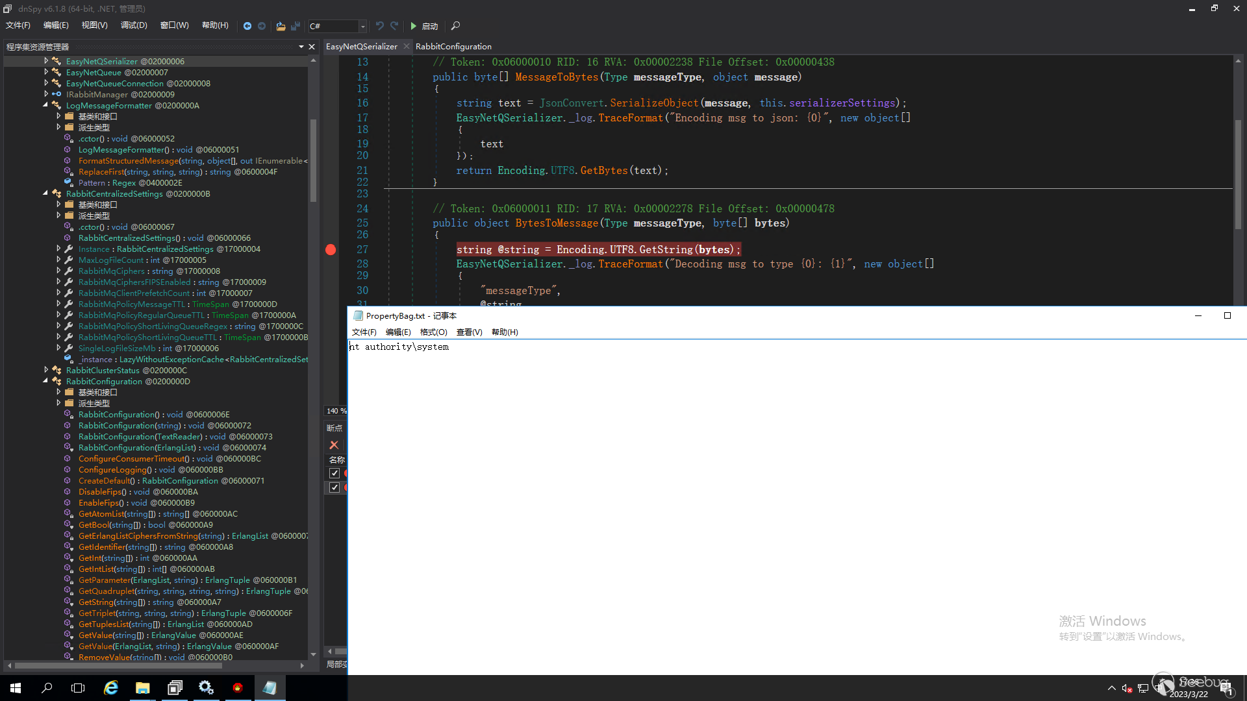1247x701 pixels.
Task: Click the field icon beside Pattern : Regex
Action: (68, 182)
